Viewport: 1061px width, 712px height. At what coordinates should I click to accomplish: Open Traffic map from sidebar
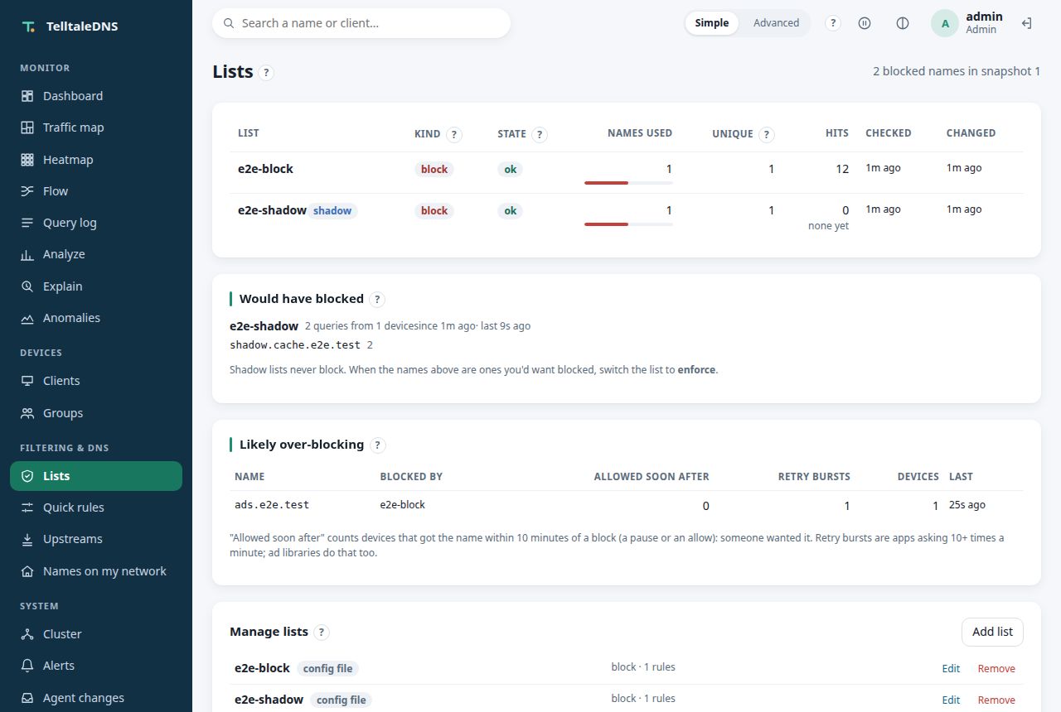pyautogui.click(x=96, y=127)
